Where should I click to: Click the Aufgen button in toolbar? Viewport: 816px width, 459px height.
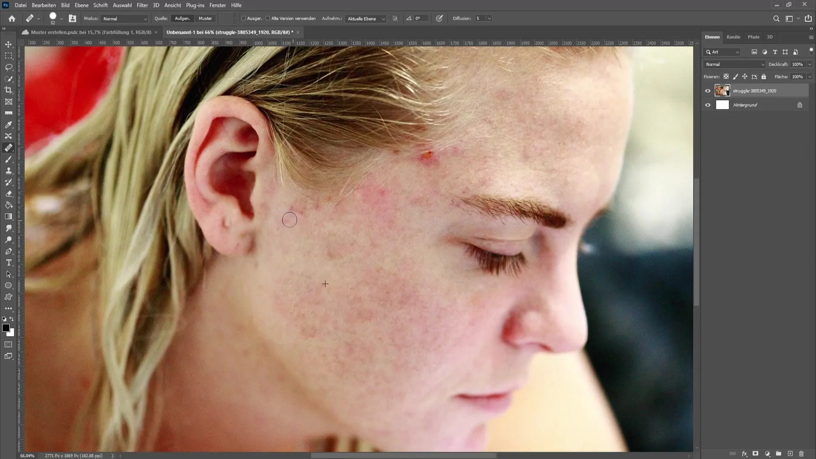[x=182, y=19]
